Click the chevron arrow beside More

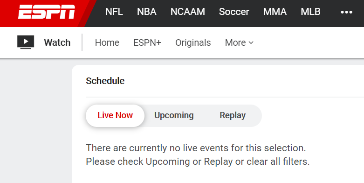(251, 42)
